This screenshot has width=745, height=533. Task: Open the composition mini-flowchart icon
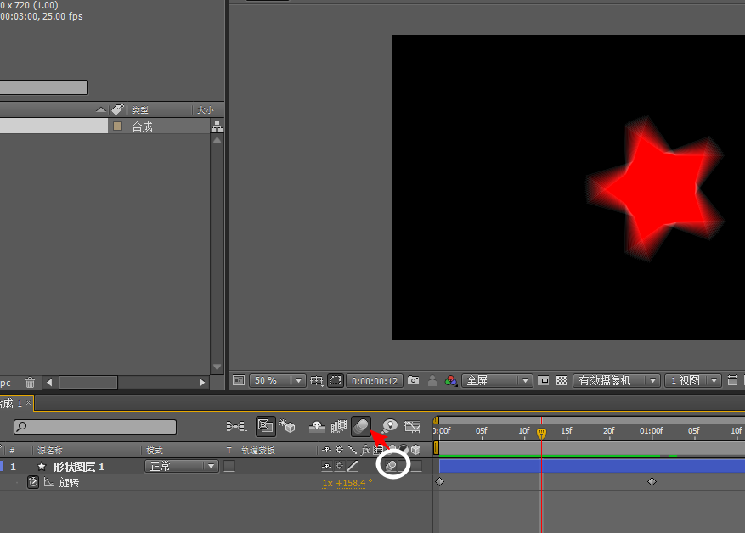tap(236, 425)
